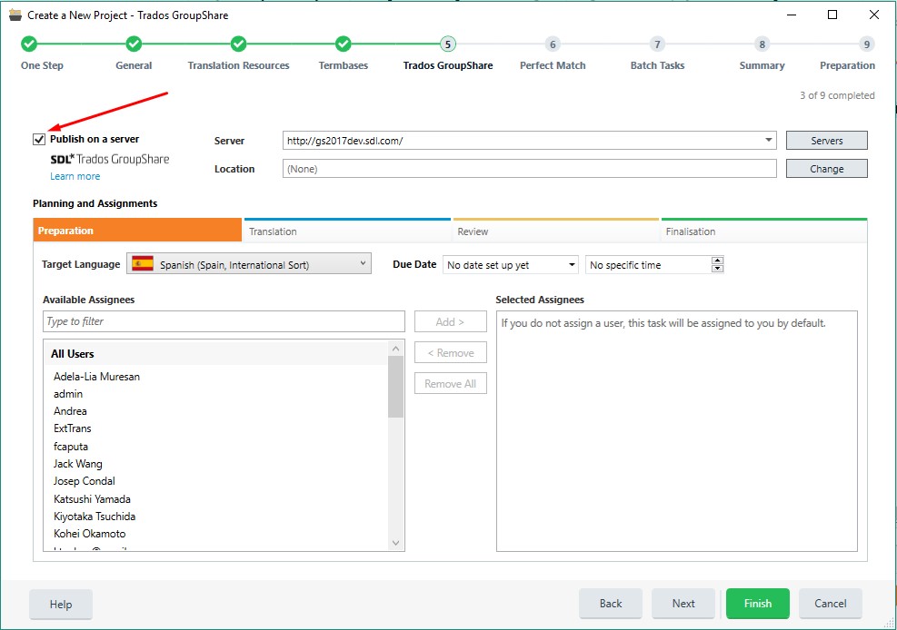The width and height of the screenshot is (897, 630).
Task: Click the Spanish flag icon in Target Language
Action: coord(143,264)
